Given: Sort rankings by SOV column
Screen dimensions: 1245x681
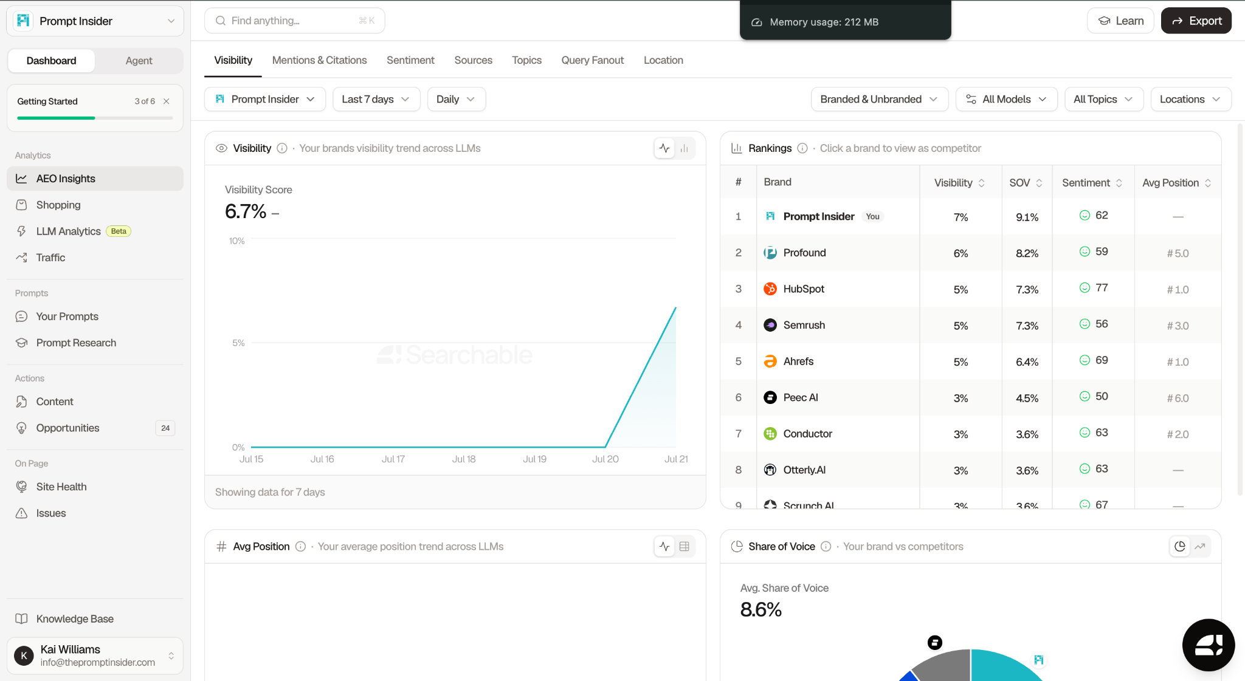Looking at the screenshot, I should click(1026, 182).
